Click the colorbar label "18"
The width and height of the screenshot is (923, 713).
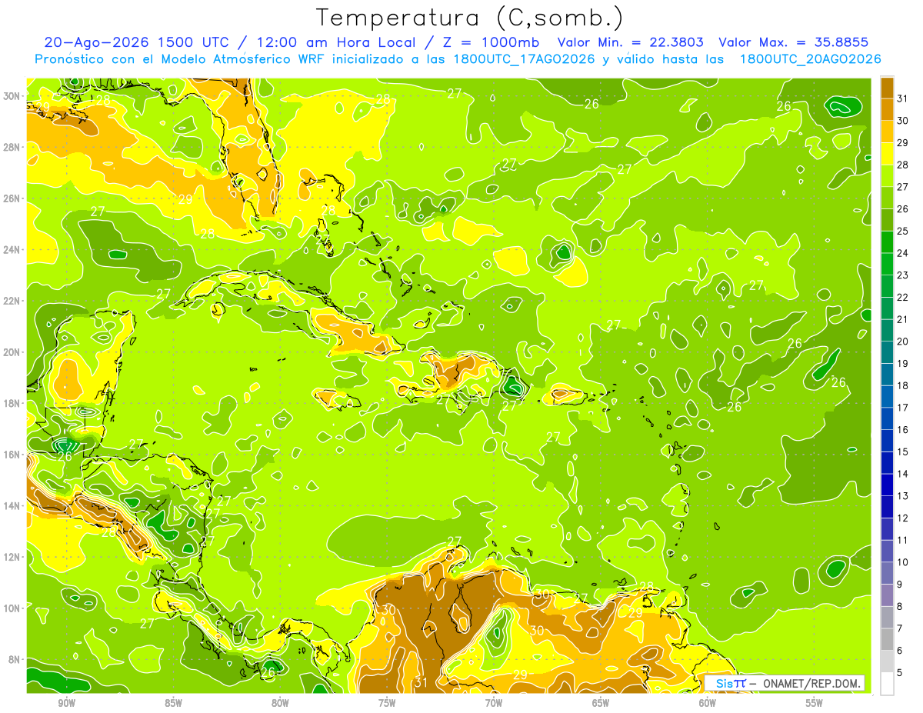903,385
